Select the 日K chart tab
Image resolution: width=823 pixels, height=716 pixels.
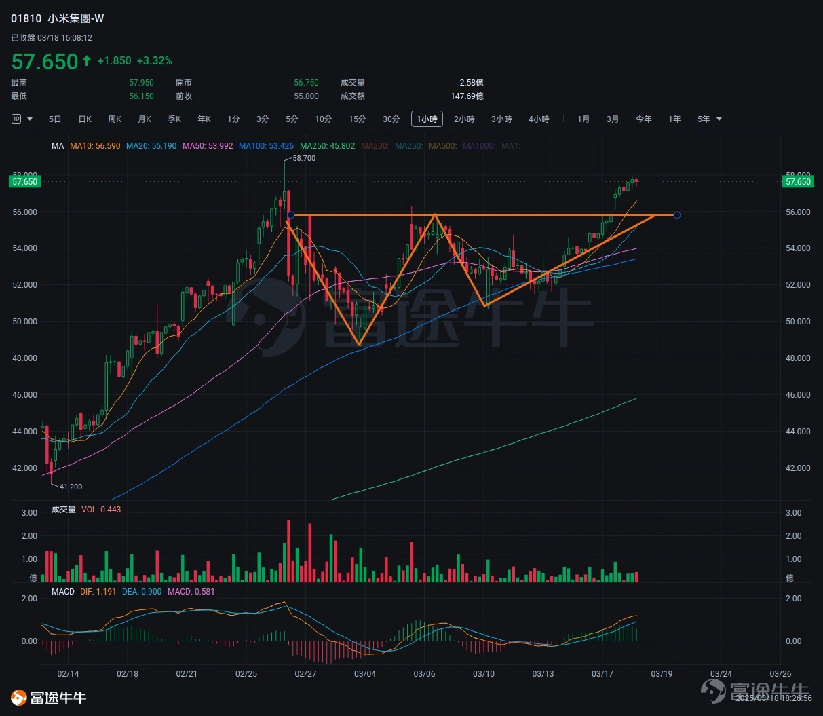click(x=85, y=119)
